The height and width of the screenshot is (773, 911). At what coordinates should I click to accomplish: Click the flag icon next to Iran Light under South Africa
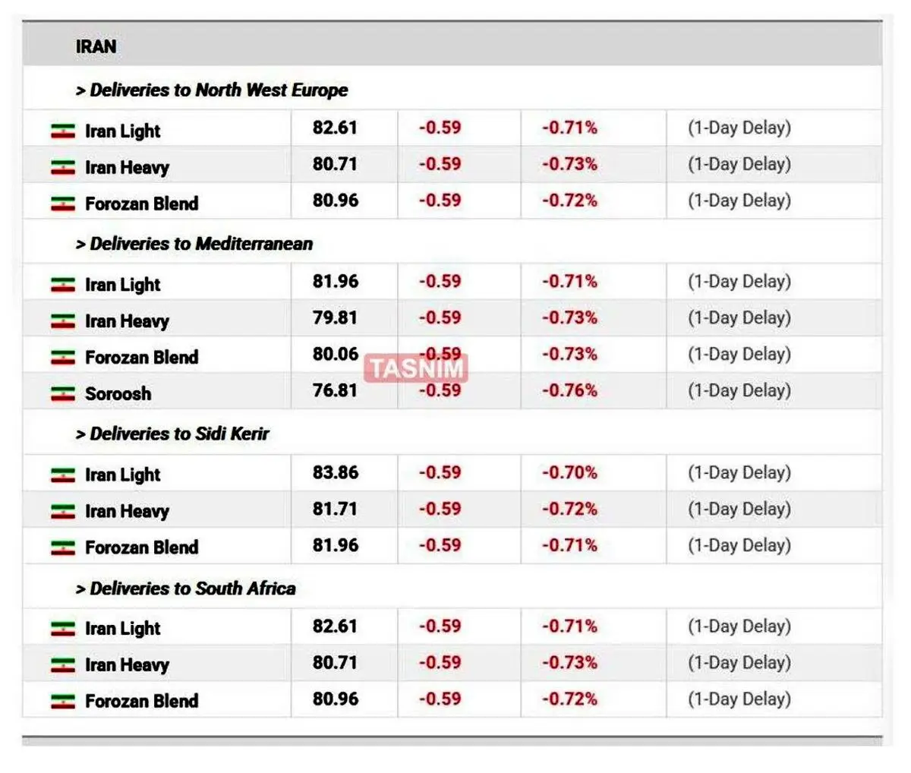coord(63,629)
